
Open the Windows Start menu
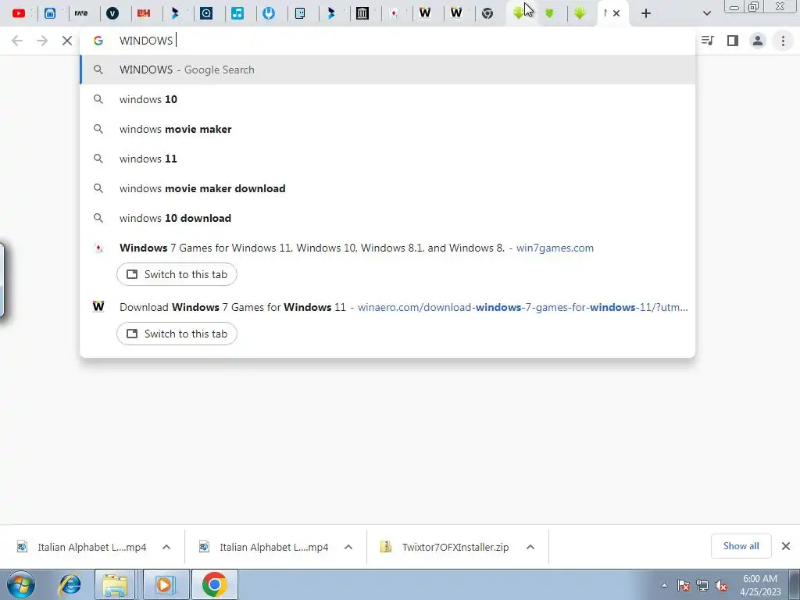pos(21,584)
